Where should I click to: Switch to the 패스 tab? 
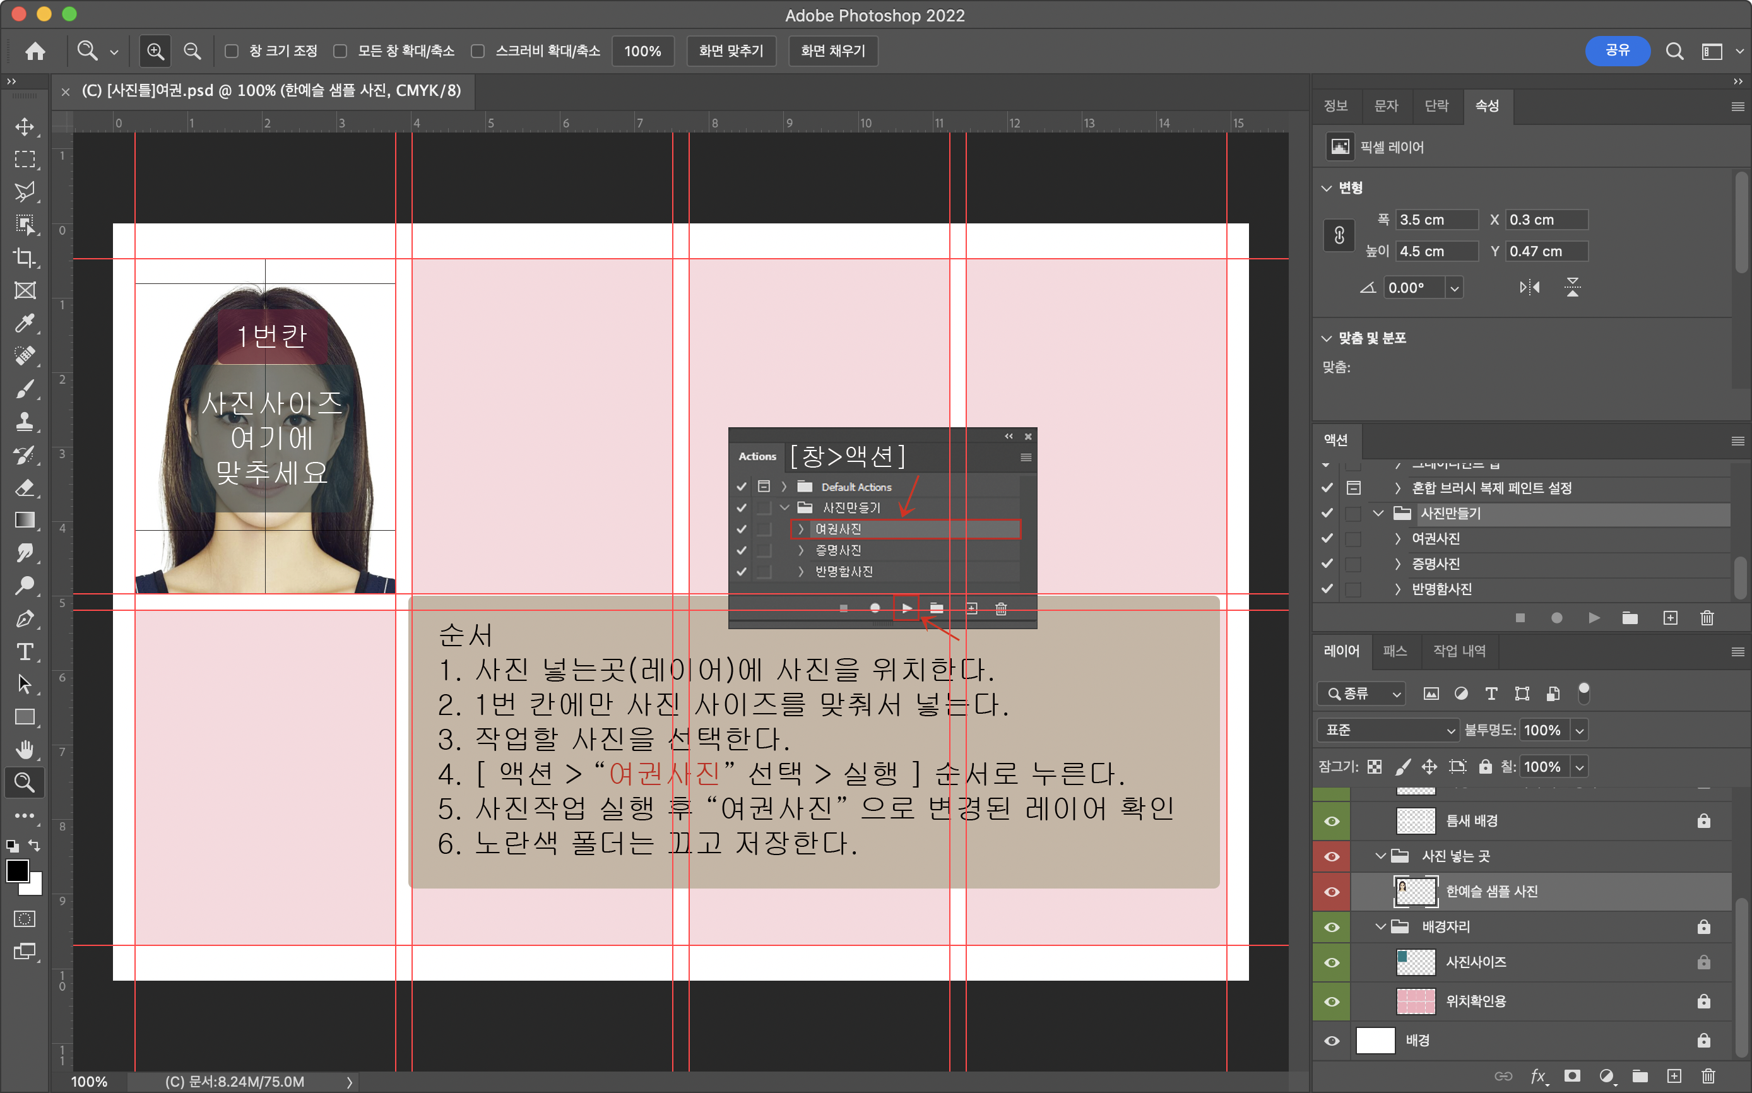click(1394, 651)
